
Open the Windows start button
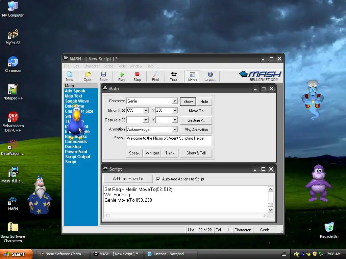[16, 254]
